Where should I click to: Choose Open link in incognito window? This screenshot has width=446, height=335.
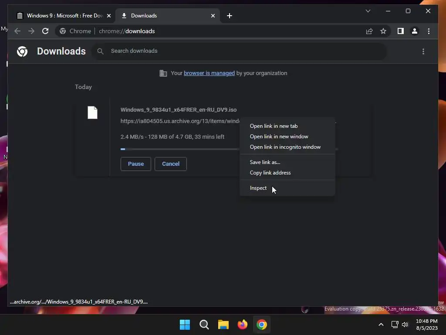click(x=287, y=147)
